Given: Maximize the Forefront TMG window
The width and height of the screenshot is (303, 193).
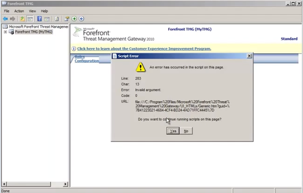Looking at the screenshot, I should click(x=293, y=4).
